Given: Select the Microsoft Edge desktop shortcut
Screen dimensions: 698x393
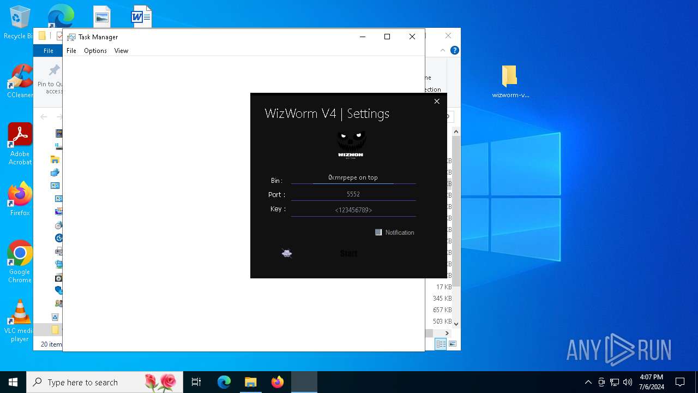Looking at the screenshot, I should (x=61, y=16).
